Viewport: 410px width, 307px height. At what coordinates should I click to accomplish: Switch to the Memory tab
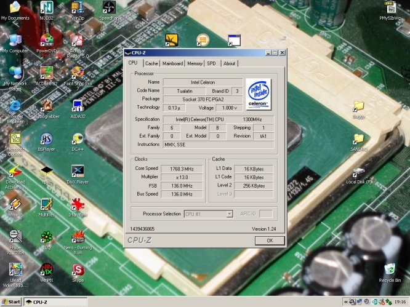[x=195, y=63]
